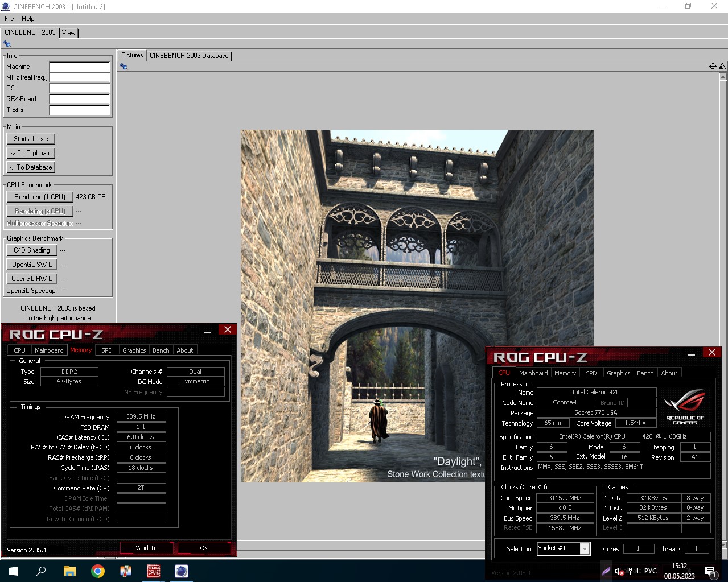Open the CINEBENCH 2003 Database tab
This screenshot has width=728, height=582.
click(189, 56)
